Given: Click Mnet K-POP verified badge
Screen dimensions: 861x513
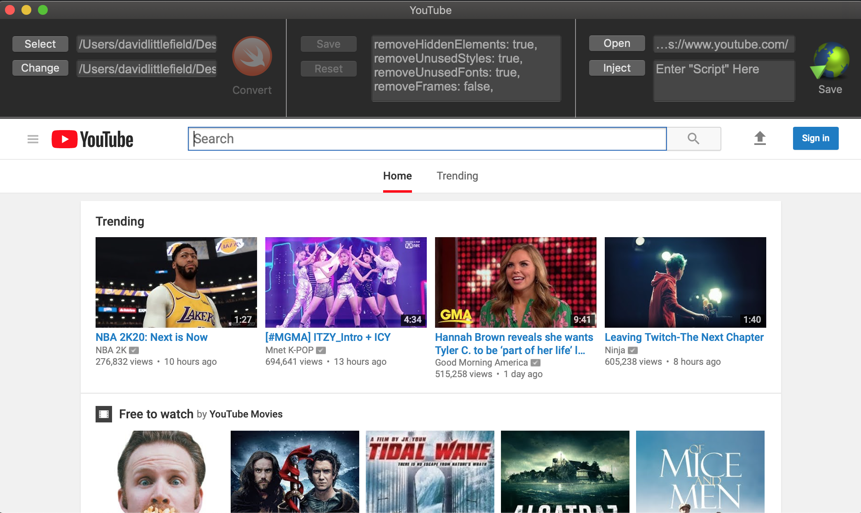Looking at the screenshot, I should 321,350.
